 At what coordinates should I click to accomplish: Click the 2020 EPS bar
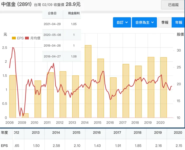click(163, 87)
